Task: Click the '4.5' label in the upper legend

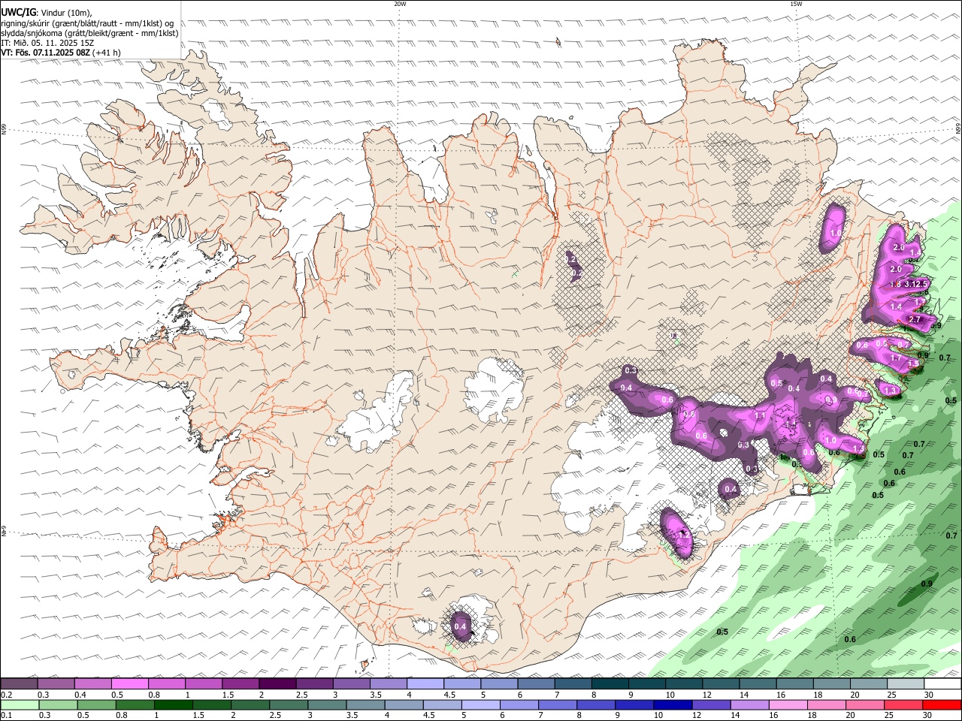Action: pos(449,695)
